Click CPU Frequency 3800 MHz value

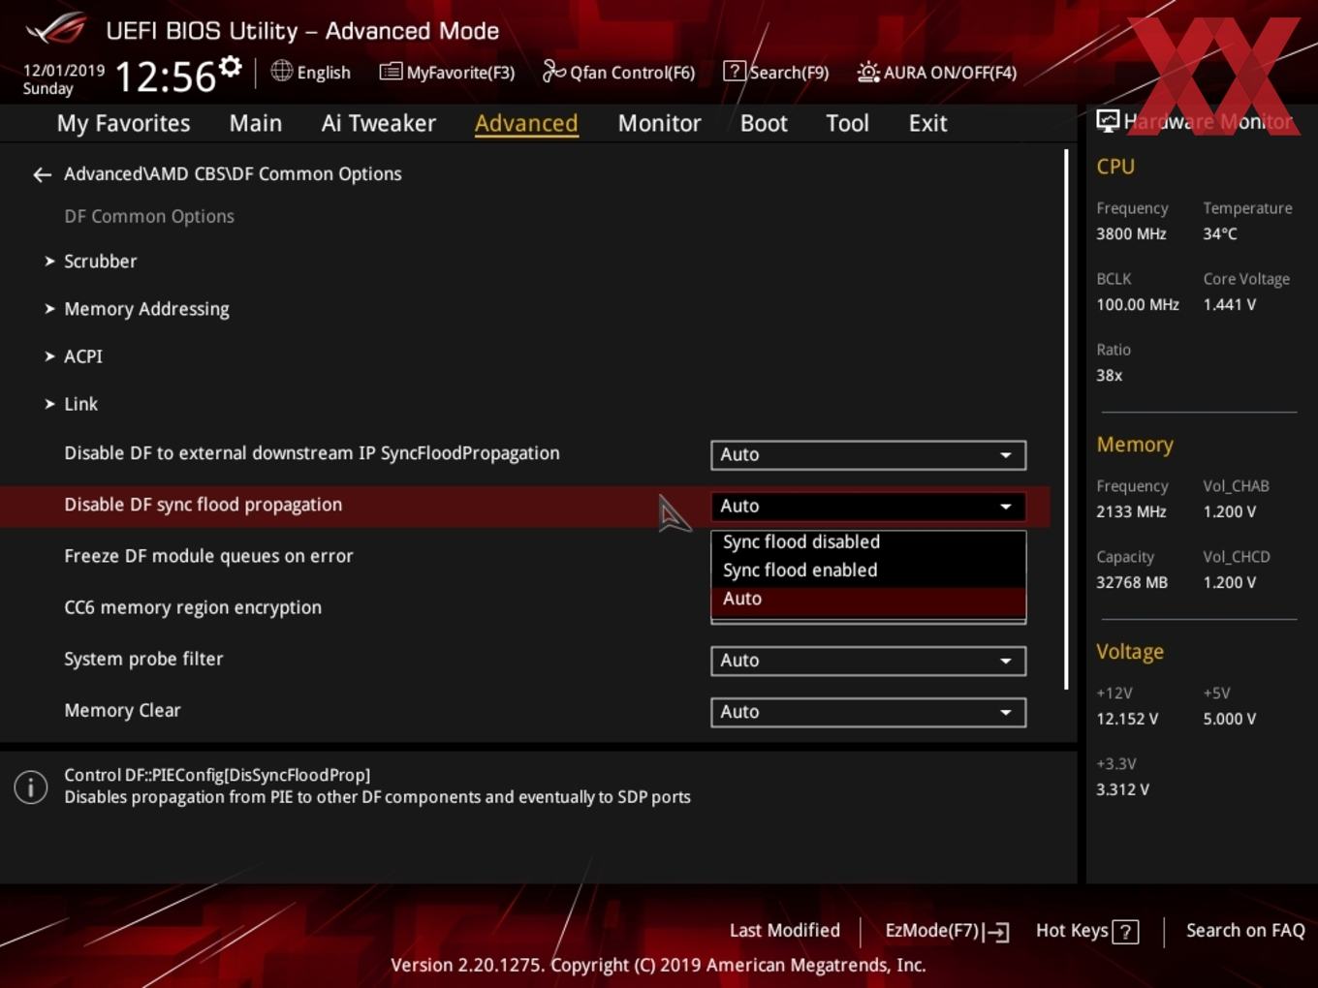(1131, 233)
